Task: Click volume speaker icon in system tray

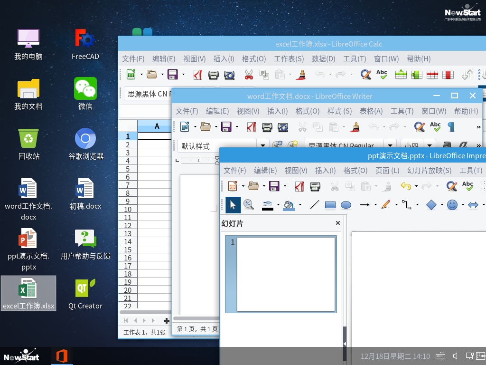Action: 455,356
